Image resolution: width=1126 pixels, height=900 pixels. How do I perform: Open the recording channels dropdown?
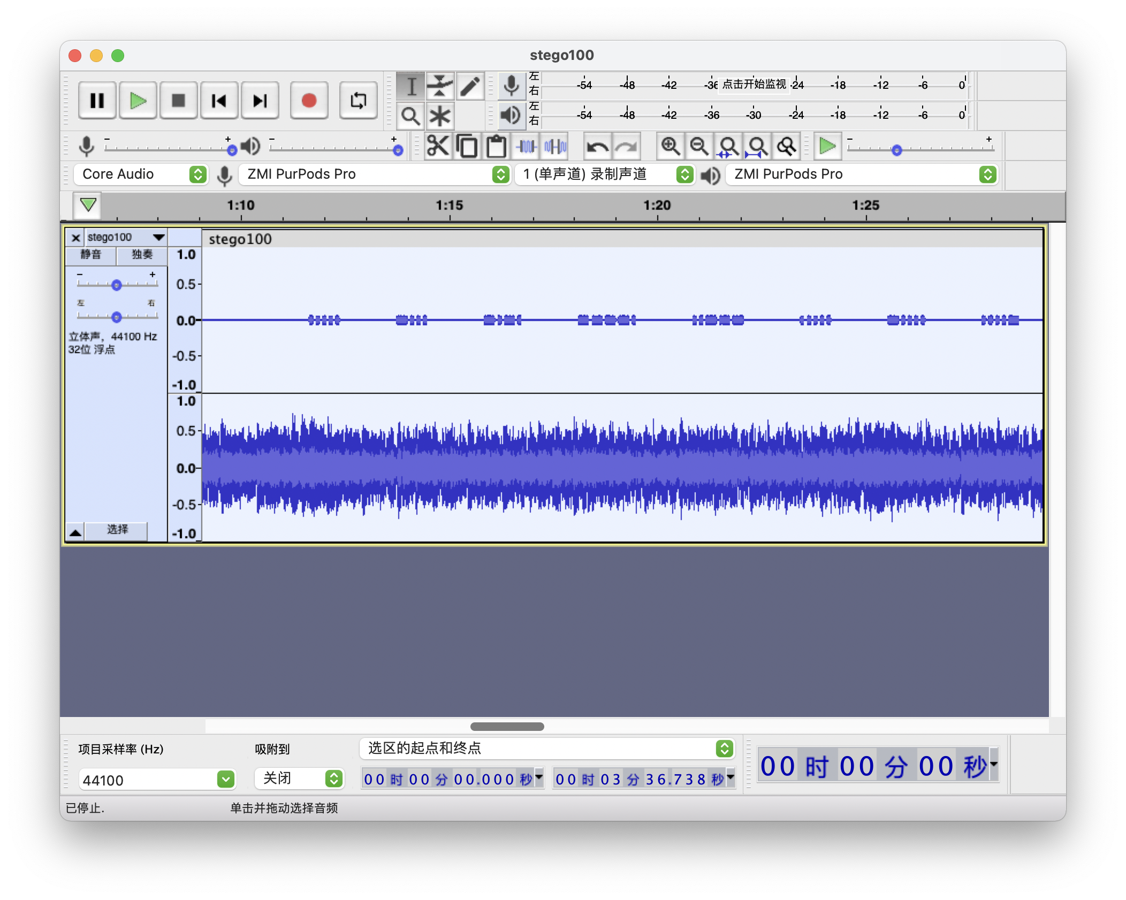coord(605,174)
